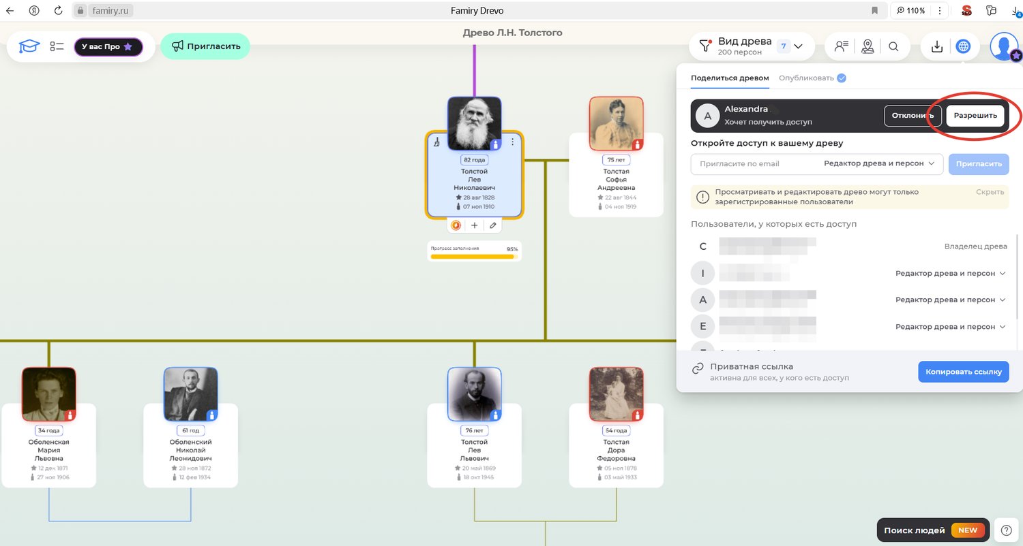
Task: Expand the role dropdown for user I
Action: [950, 273]
